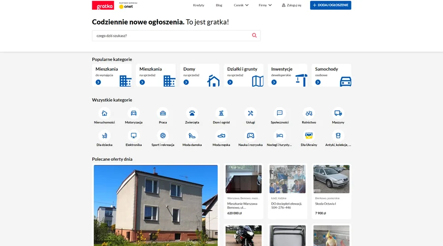Open the Usługi tools icon
443x246 pixels.
coord(251,113)
